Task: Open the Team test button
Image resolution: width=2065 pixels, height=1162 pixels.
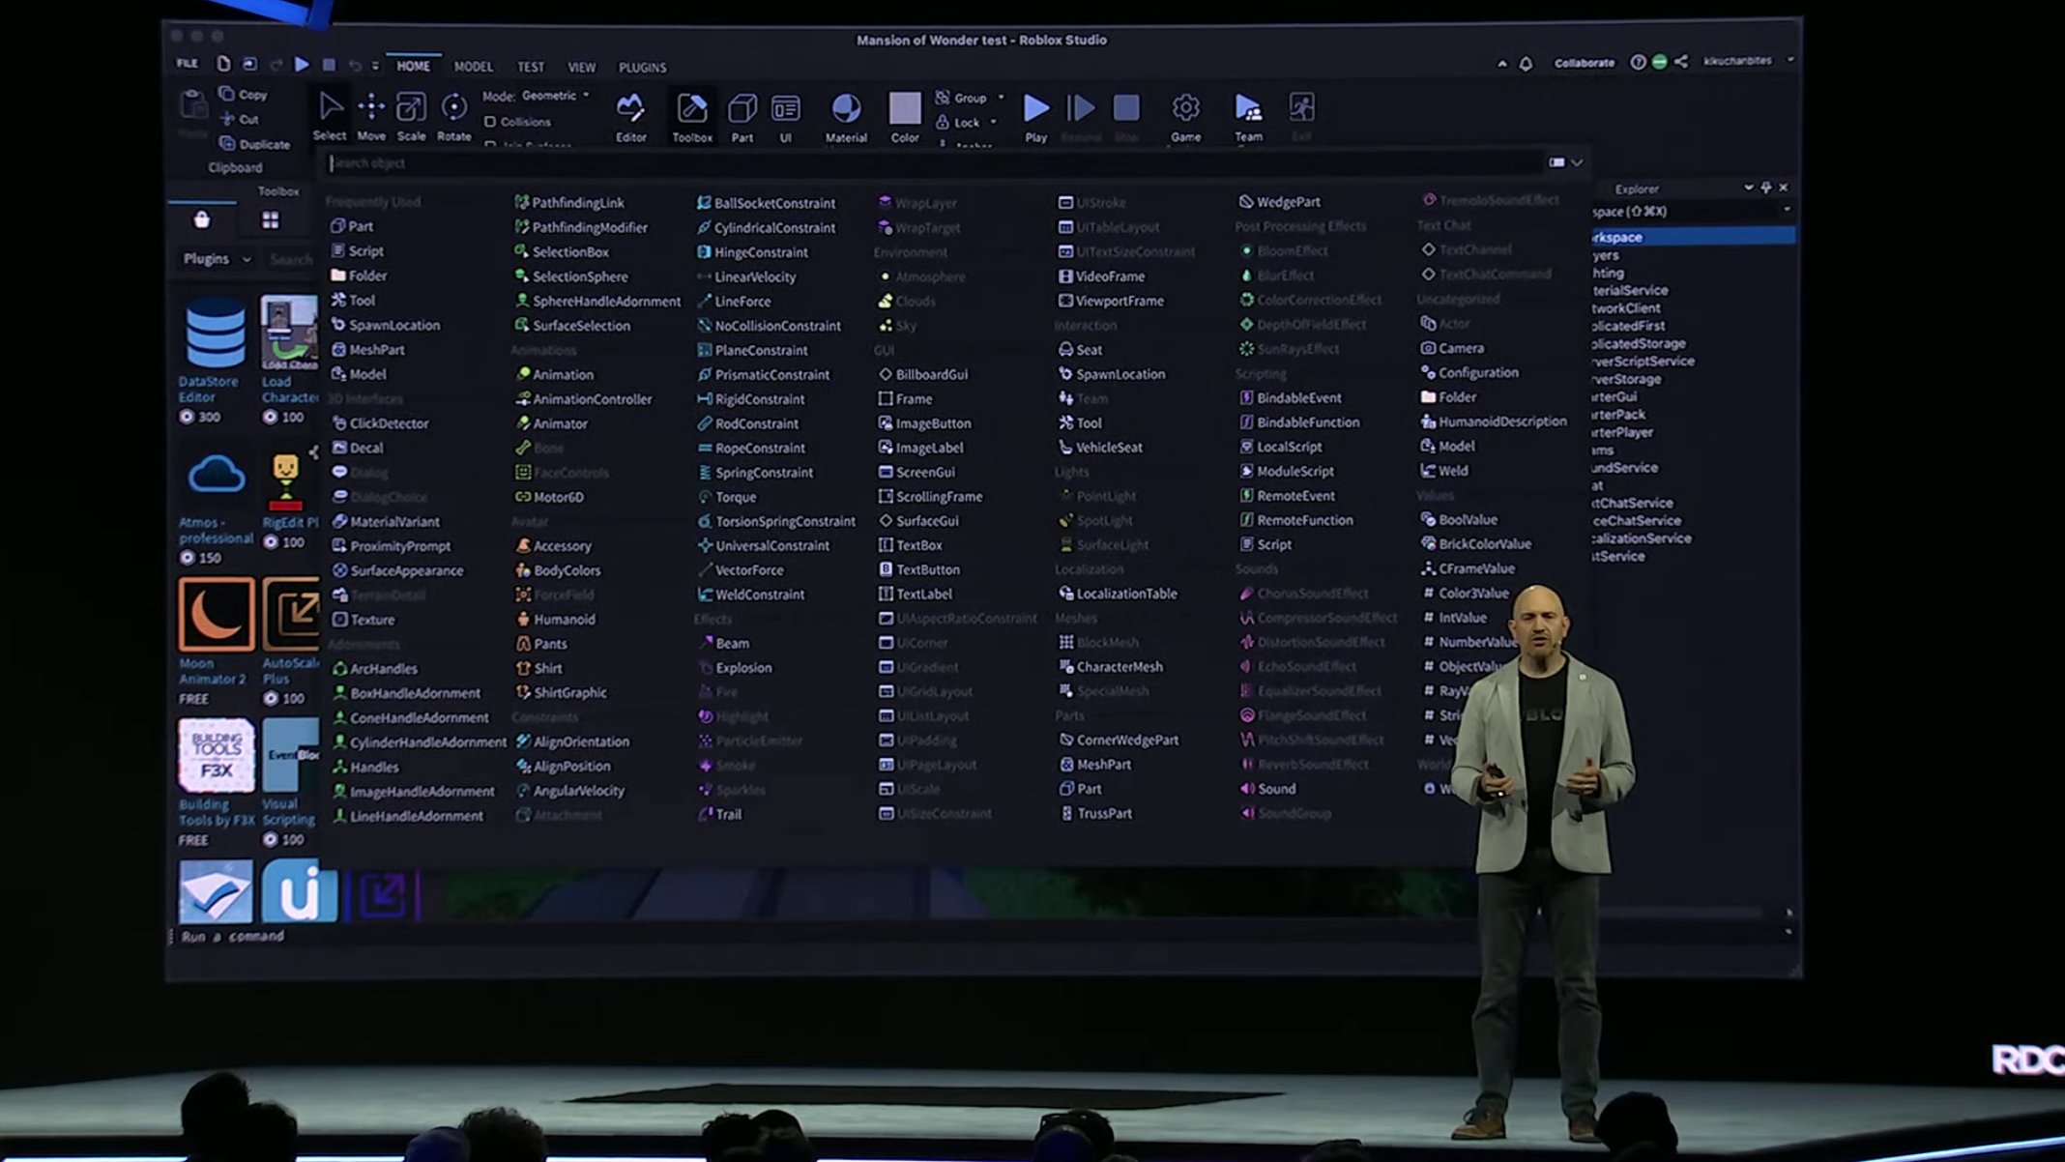Action: point(1248,117)
